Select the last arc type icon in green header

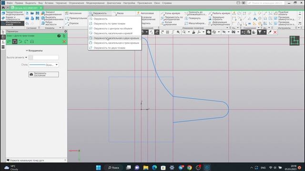click(x=32, y=41)
